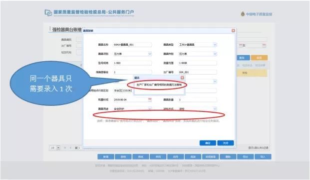
Task: Click the 准确度等级 field containing 1
Action: [132, 72]
